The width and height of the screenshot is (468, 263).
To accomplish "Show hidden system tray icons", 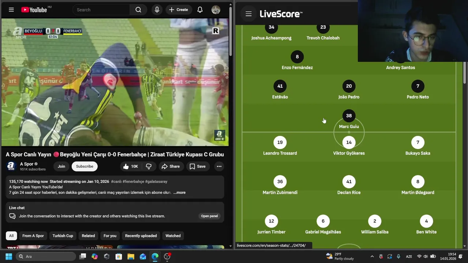I will tap(372, 256).
